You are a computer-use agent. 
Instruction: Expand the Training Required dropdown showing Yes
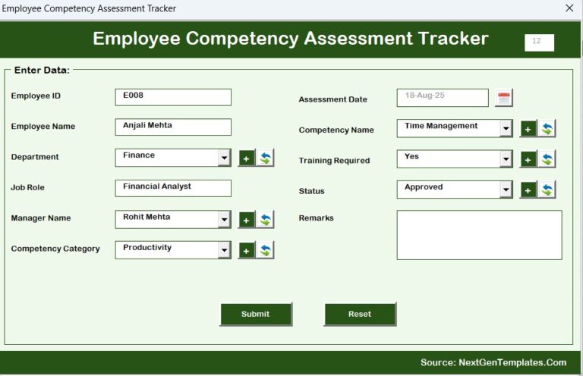[x=506, y=159]
